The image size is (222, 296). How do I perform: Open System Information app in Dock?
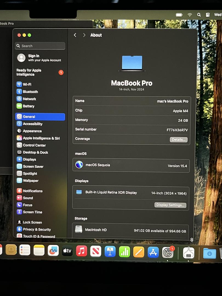pyautogui.click(x=189, y=253)
